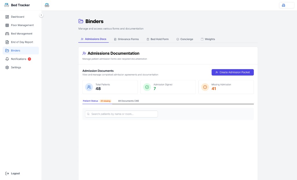Viewport: 297px width, 180px height.
Task: Click the Admission Documents heading
Action: tap(98, 71)
